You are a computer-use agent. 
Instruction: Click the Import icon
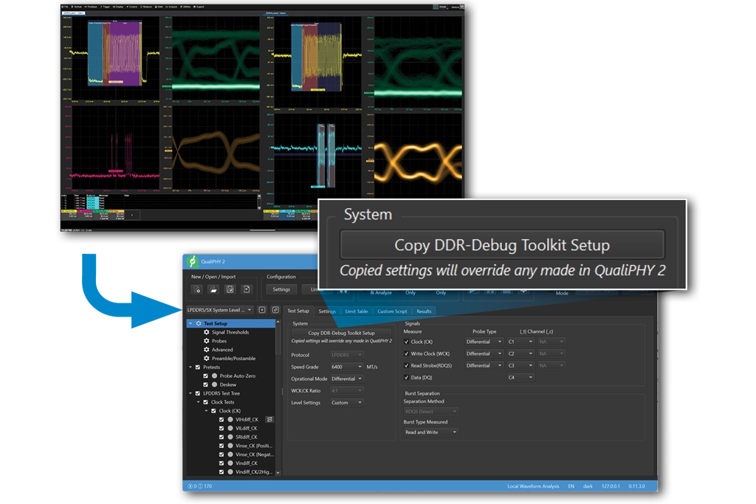point(247,289)
